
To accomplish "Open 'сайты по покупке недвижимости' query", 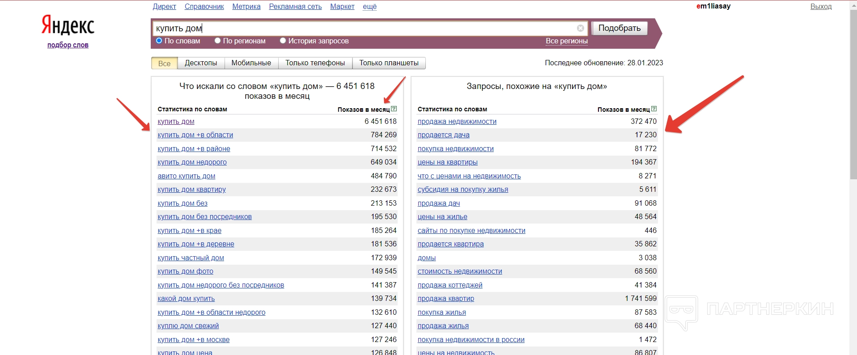I will (x=471, y=231).
